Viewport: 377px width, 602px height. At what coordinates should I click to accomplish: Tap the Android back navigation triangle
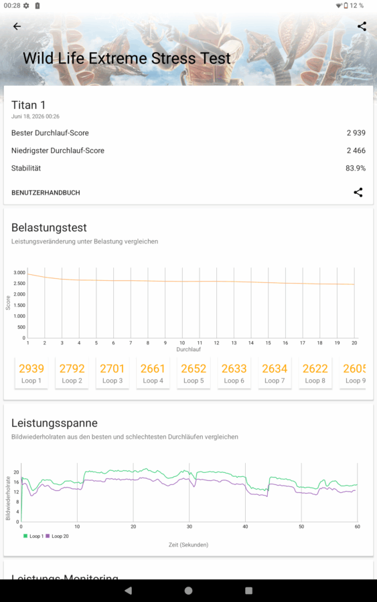point(129,591)
